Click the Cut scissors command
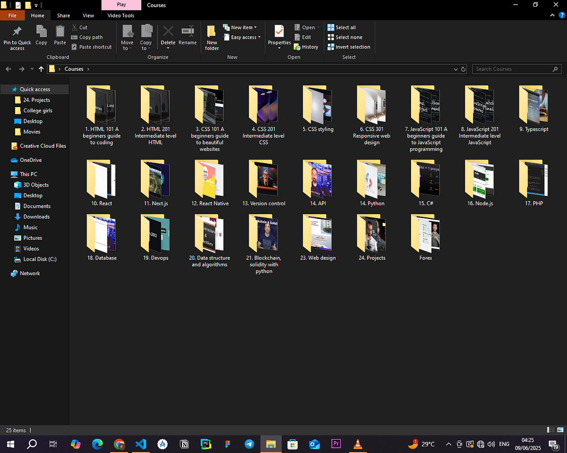Screen dimensions: 567x453 tap(79, 27)
